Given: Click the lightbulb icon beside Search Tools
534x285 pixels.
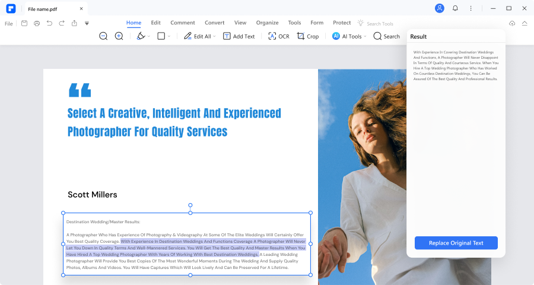Looking at the screenshot, I should tap(361, 23).
